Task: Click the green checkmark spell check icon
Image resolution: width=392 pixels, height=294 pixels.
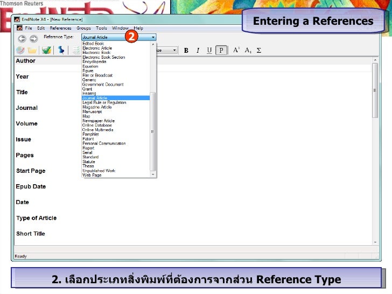Action: [46, 50]
